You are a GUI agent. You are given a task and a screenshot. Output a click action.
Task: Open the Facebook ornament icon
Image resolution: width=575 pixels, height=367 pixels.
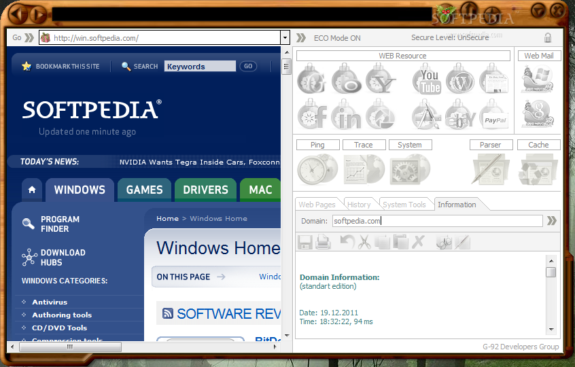click(312, 114)
